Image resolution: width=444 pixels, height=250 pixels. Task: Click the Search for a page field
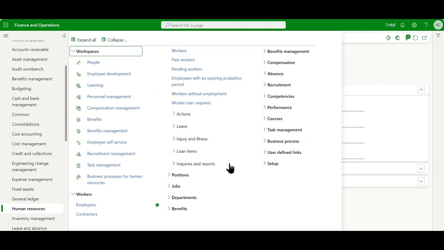point(223,25)
